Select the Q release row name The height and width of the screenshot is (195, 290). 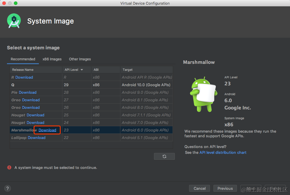(x=13, y=85)
